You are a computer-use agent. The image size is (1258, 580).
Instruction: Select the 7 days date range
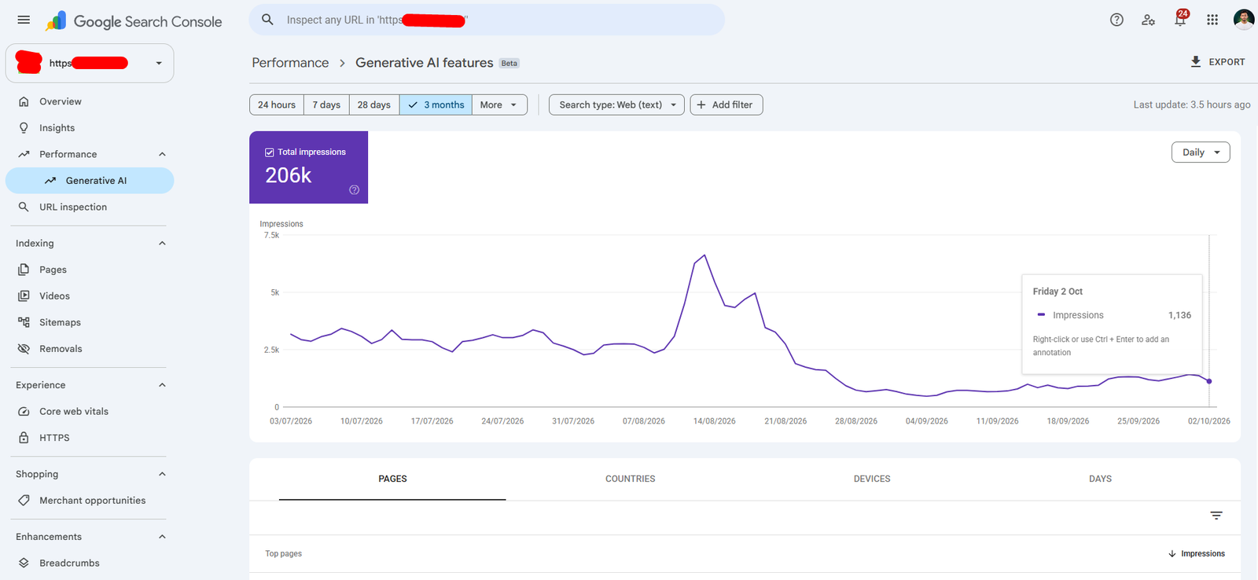point(326,105)
